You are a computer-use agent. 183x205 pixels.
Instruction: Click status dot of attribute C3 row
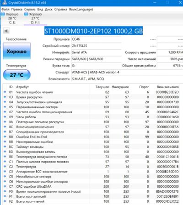point(5,171)
